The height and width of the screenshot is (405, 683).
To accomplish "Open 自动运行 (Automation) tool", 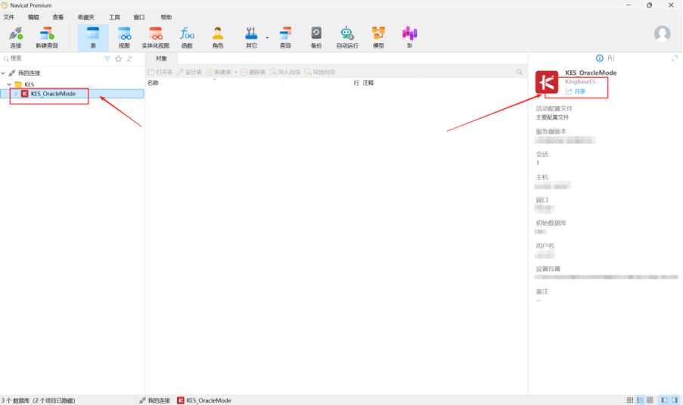I will coord(347,37).
